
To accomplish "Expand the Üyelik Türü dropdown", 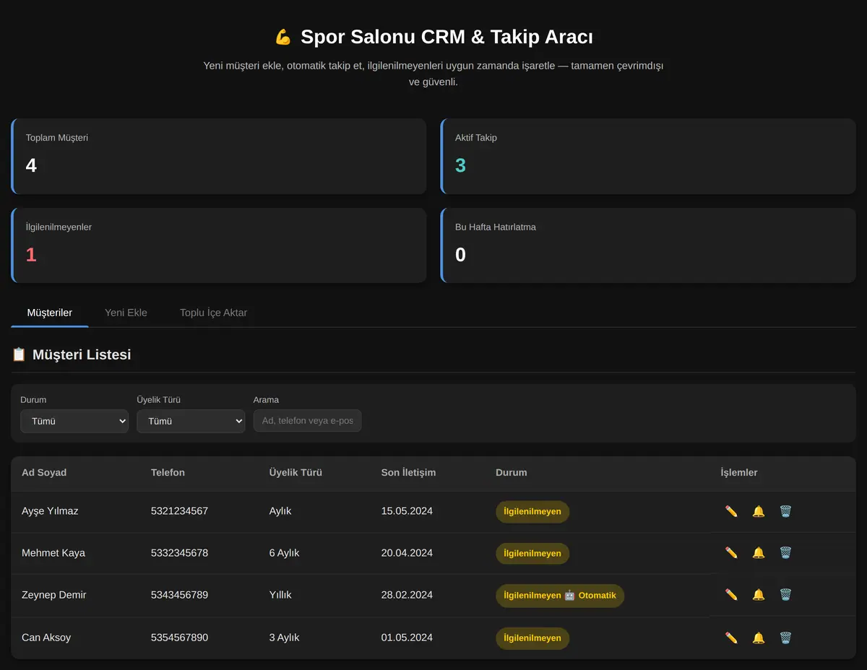I will (x=191, y=421).
